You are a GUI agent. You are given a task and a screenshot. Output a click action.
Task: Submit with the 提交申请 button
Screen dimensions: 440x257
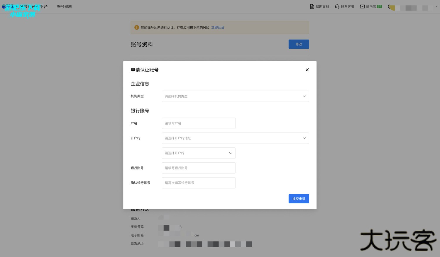tap(299, 199)
